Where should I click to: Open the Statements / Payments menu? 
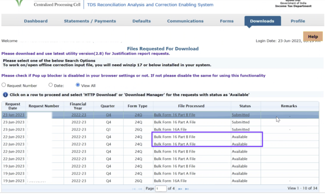tap(90, 21)
